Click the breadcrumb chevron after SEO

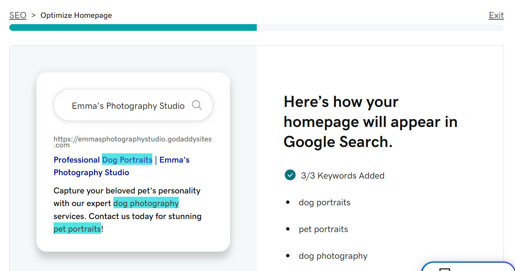click(33, 15)
